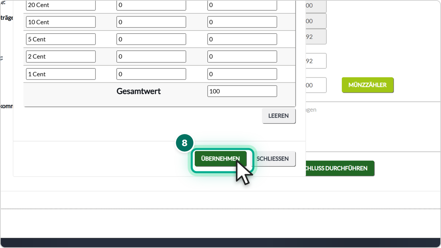Screen dimensions: 441x248
Task: Focus the middle count field in the 5 Cent row
Action: click(151, 39)
